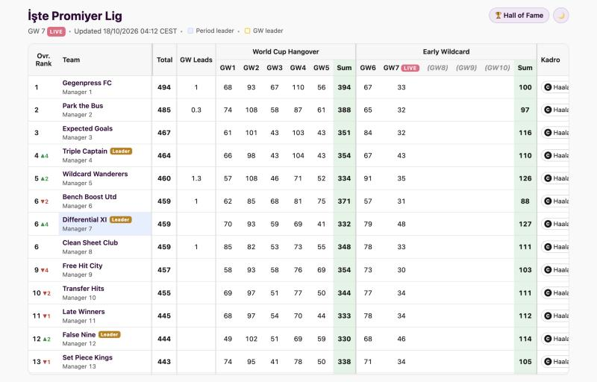Click the Updated 18/10/2026 04:12 CEST timestamp
This screenshot has width=597, height=382.
coord(125,31)
